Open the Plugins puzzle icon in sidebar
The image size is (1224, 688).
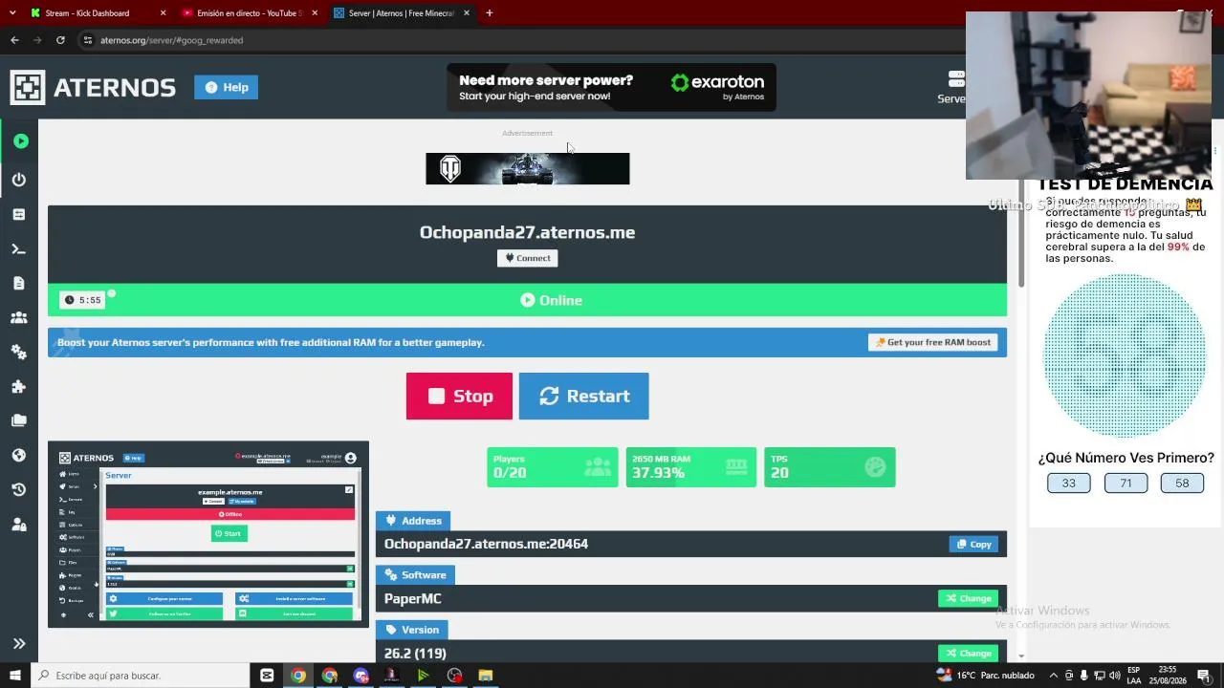[19, 386]
